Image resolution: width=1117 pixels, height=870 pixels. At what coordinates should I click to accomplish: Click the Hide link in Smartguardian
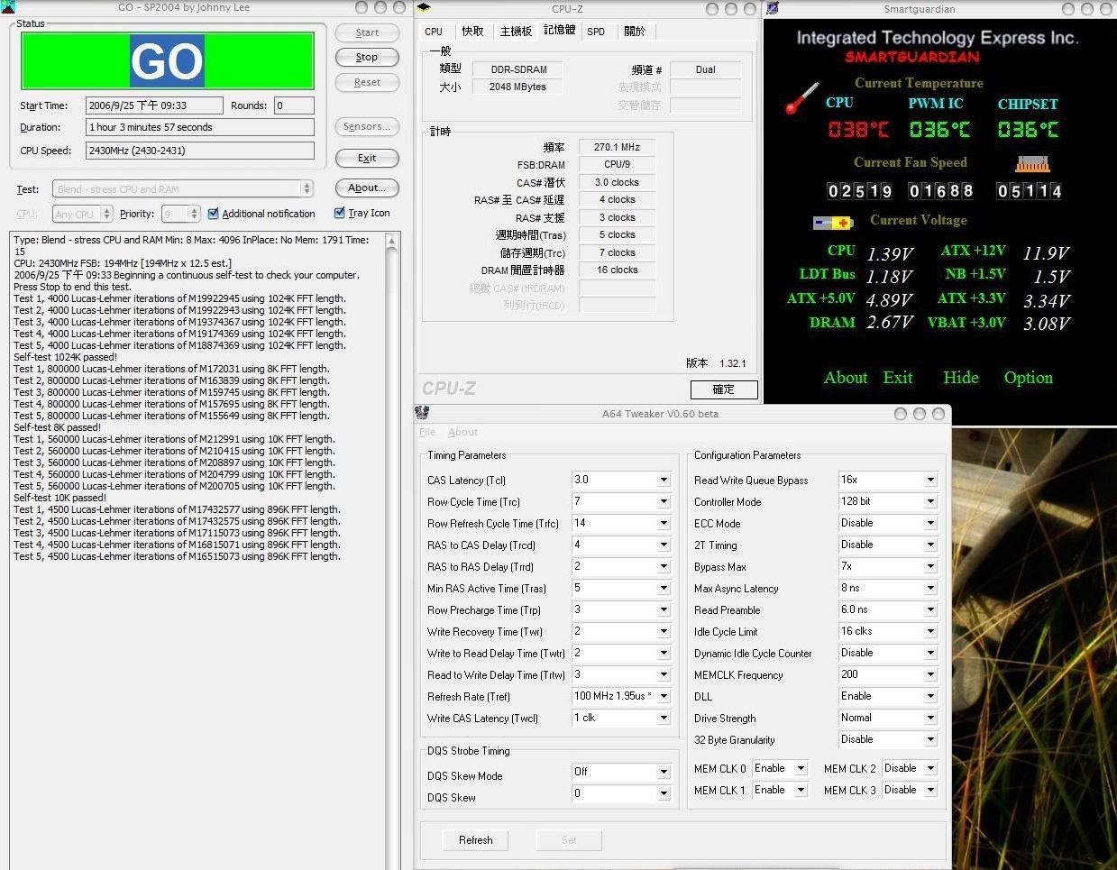(x=961, y=378)
